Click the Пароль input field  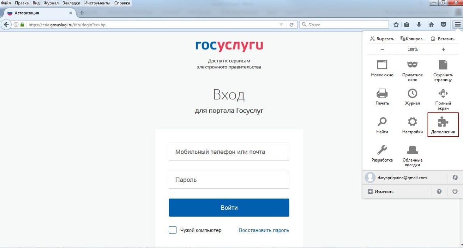pos(229,180)
